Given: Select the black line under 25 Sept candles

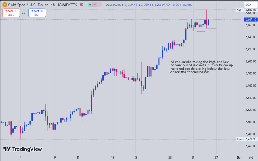Looking at the screenshot, I should (x=201, y=31).
